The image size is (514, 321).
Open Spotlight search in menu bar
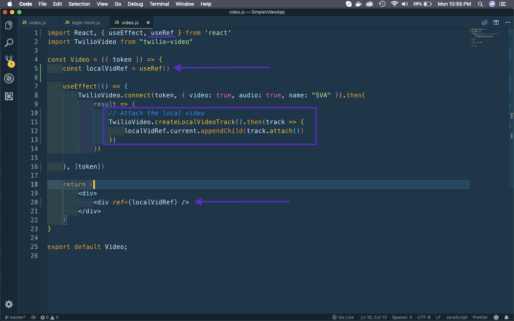480,4
